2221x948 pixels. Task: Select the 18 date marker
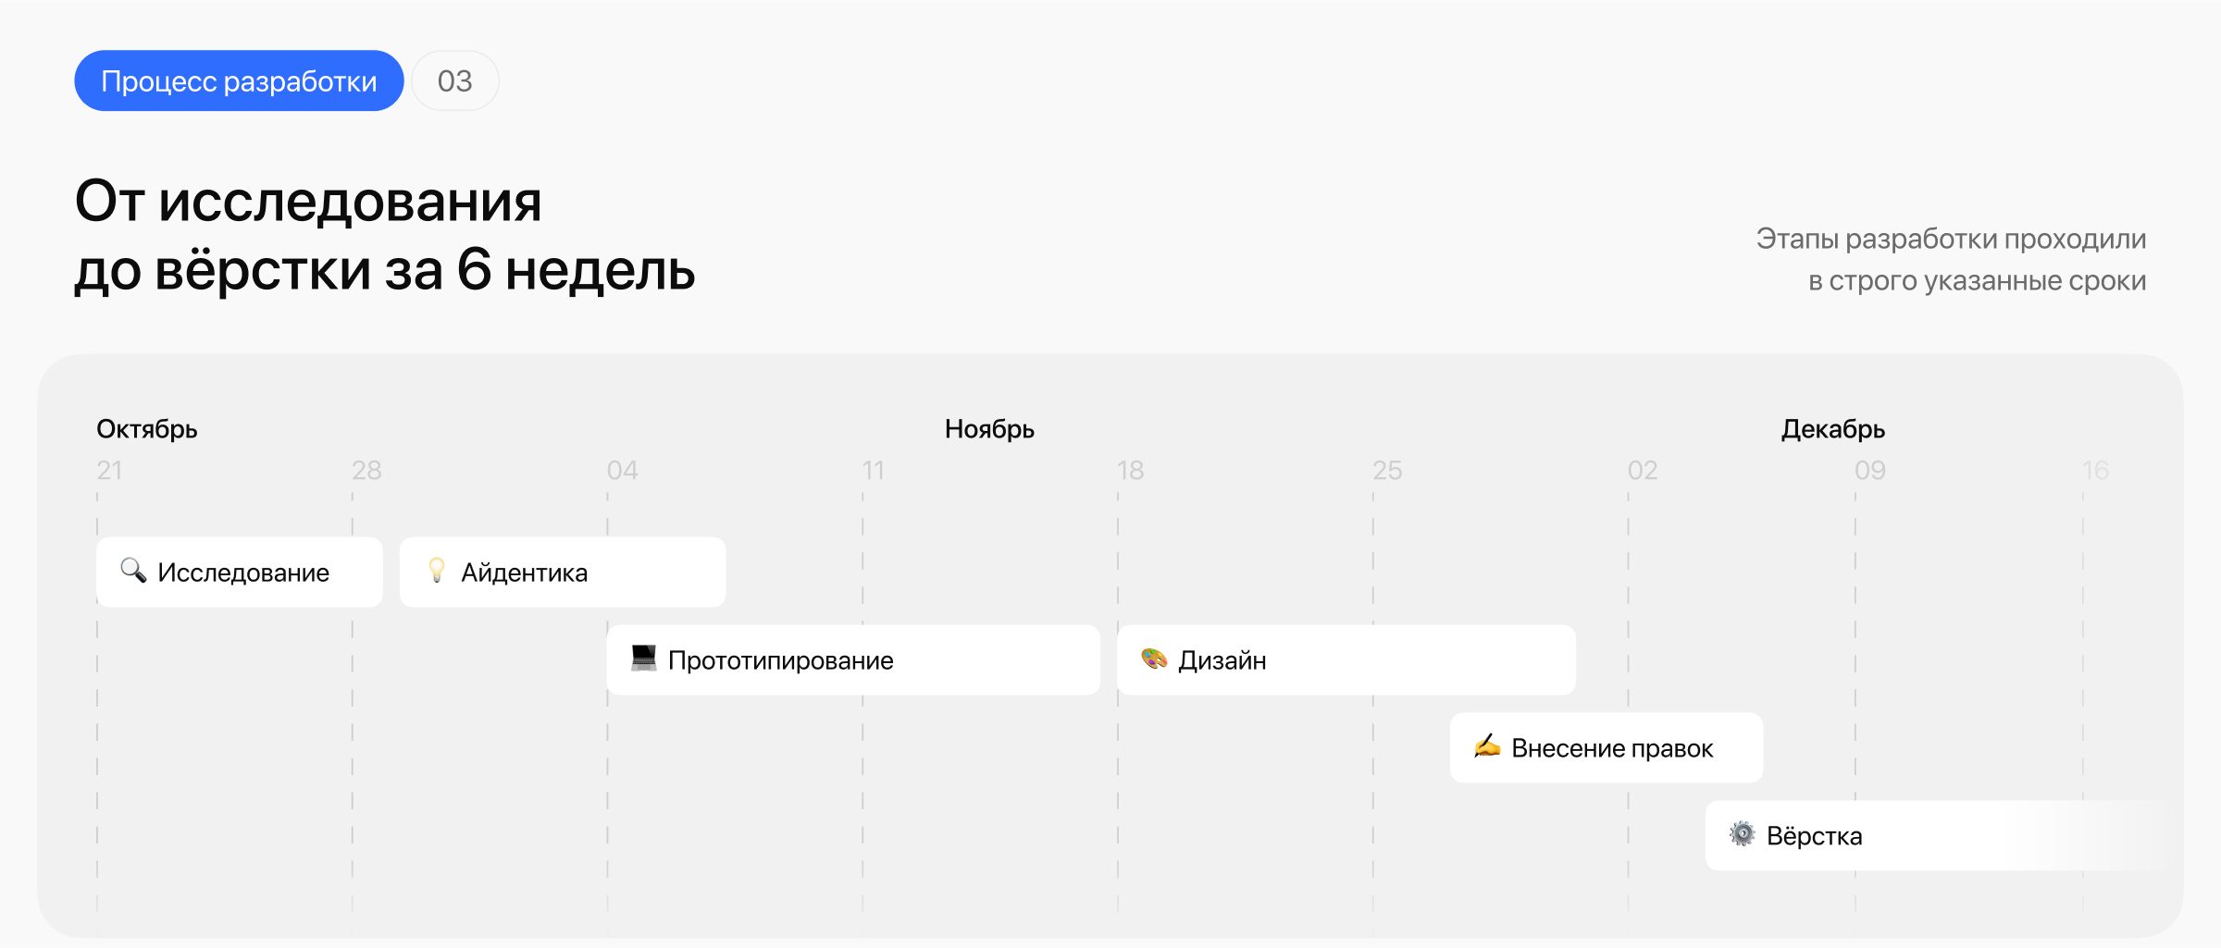point(1130,471)
